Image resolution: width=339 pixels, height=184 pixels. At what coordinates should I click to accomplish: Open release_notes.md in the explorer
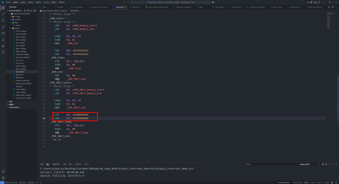click(x=23, y=80)
